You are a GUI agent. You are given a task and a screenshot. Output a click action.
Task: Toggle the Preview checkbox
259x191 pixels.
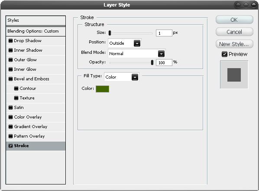[x=224, y=54]
